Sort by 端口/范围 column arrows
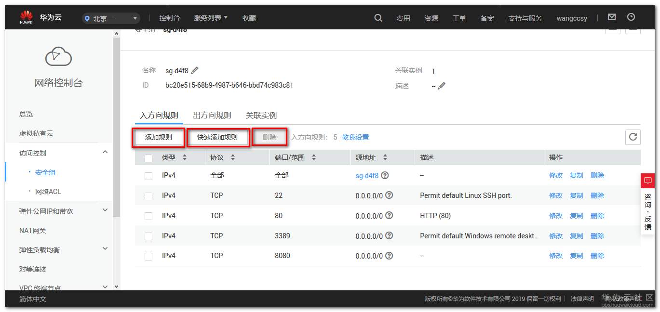The height and width of the screenshot is (312, 660). coord(314,157)
